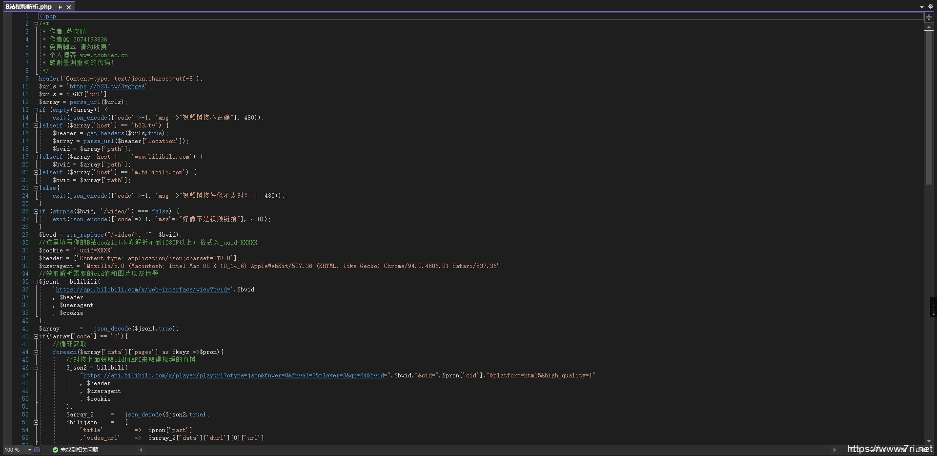Collapse the elseif 'www.bilibili.com' block
The height and width of the screenshot is (456, 937).
(x=36, y=157)
